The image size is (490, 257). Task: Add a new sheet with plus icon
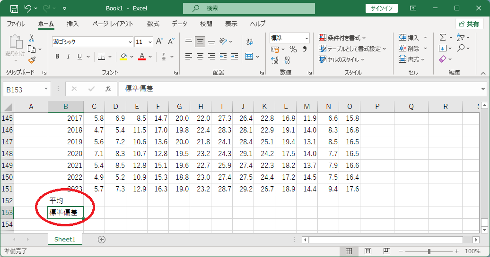point(102,240)
